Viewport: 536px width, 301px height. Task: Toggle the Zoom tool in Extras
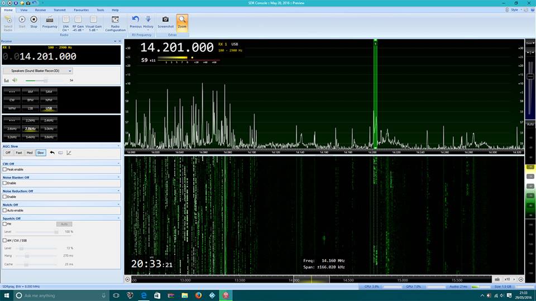click(182, 22)
